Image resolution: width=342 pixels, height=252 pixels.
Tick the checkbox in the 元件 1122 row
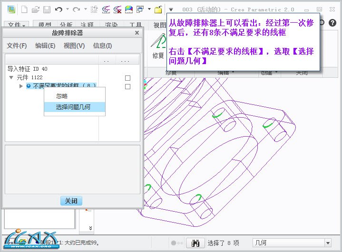click(127, 78)
